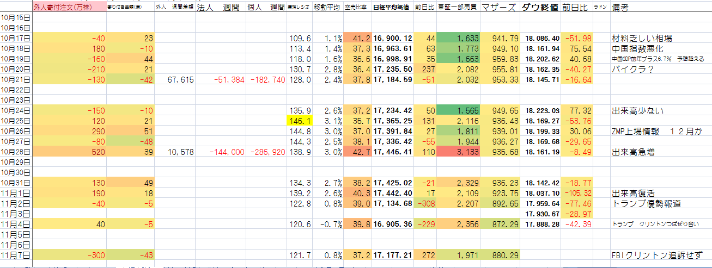This screenshot has height=268, width=712.
Task: Select the note cell 材料乏しい相場
Action: pos(641,39)
